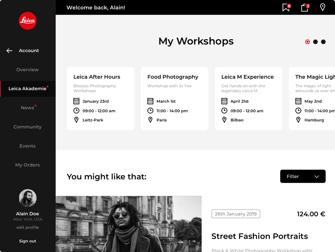
Task: Open the Leica After Hours card title
Action: point(97,77)
